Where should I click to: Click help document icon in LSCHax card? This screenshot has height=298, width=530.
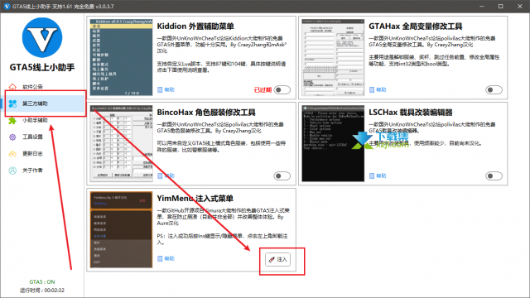tap(372, 175)
